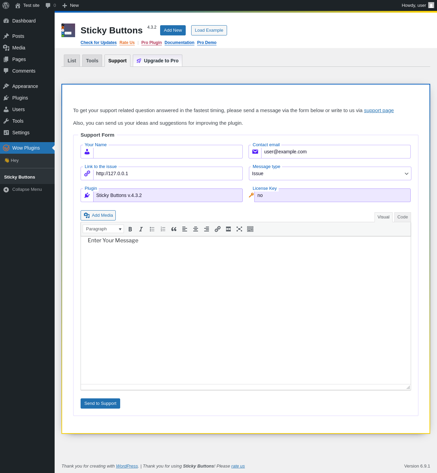Open Plugins menu item
Viewport: 437px width, 473px height.
(x=27, y=98)
